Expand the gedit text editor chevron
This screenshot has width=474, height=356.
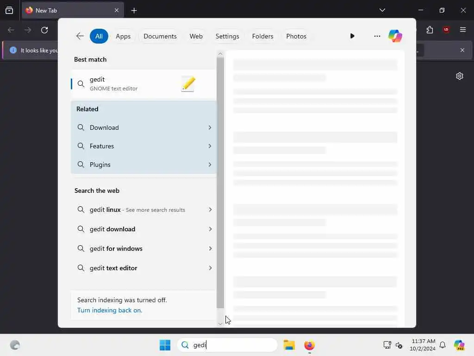tap(210, 268)
